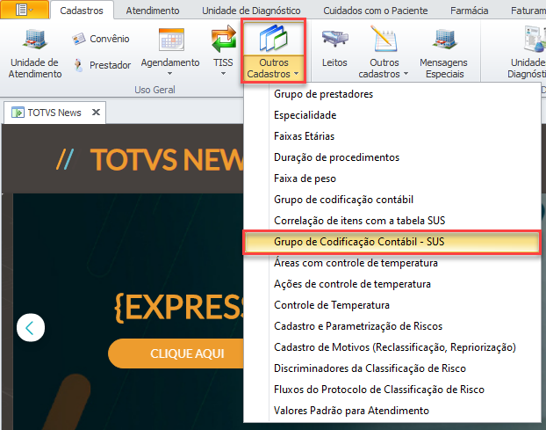This screenshot has height=430, width=546.
Task: Select Valores Padrão para Atendimento
Action: pyautogui.click(x=392, y=411)
